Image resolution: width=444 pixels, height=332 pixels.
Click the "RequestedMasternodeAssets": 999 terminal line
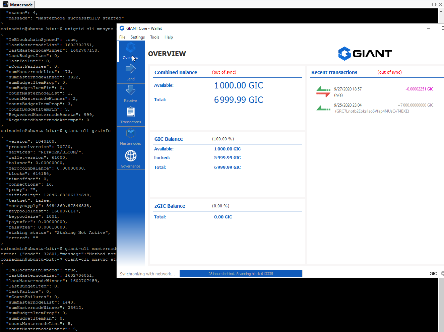pyautogui.click(x=50, y=115)
